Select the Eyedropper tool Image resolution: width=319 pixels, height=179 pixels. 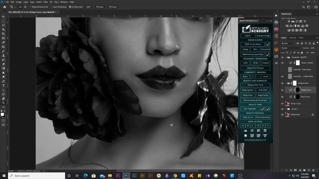click(3, 42)
